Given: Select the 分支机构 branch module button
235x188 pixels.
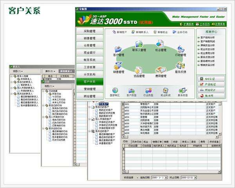Looking at the screenshot, I should 90,75.
